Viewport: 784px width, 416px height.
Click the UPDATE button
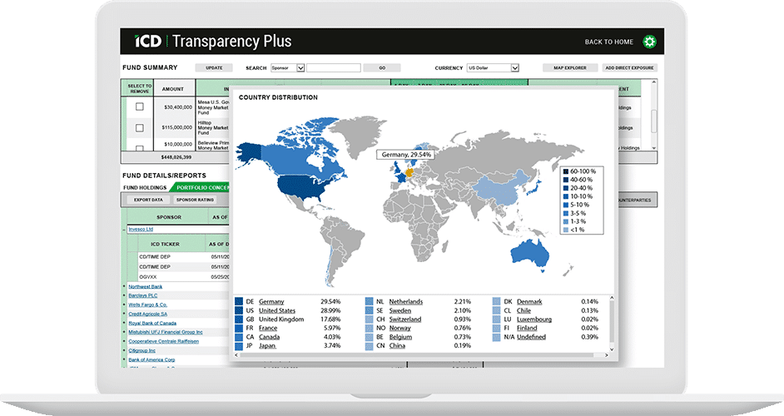(214, 68)
